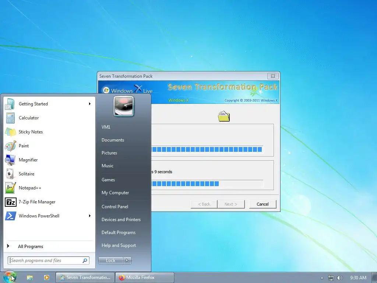Click the Getting Started icon
This screenshot has width=377, height=283.
click(x=10, y=104)
